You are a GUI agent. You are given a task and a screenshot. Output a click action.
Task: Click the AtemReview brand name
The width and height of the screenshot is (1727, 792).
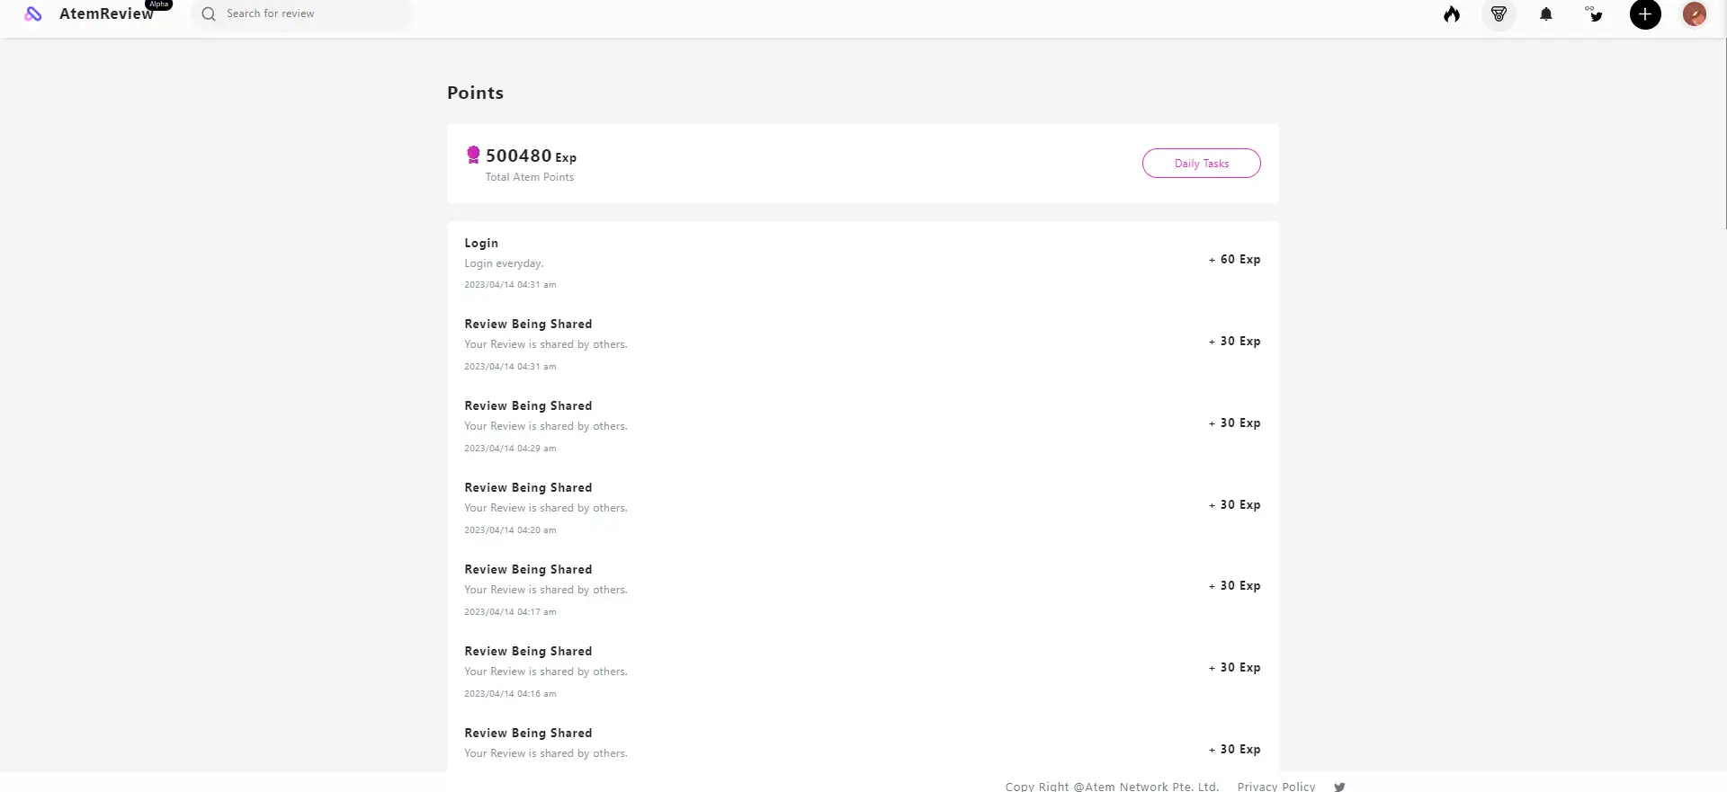[106, 14]
